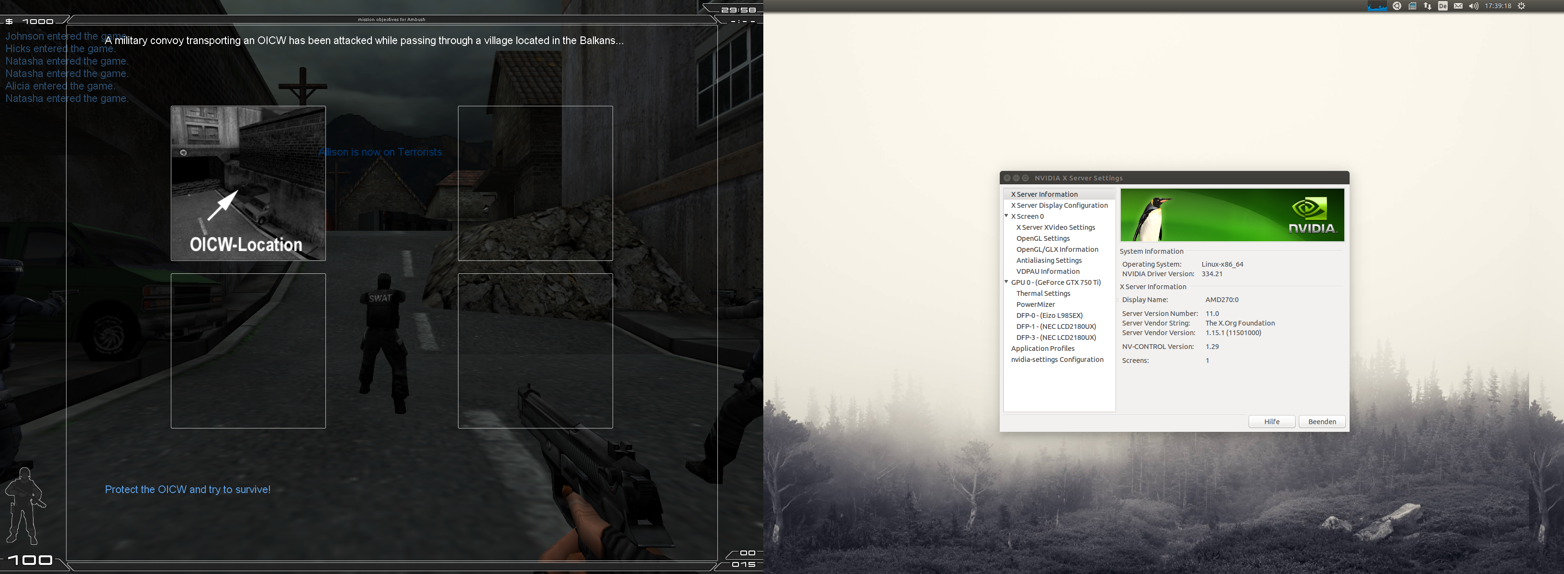This screenshot has width=1564, height=574.
Task: Click the Beenden button
Action: pyautogui.click(x=1322, y=421)
